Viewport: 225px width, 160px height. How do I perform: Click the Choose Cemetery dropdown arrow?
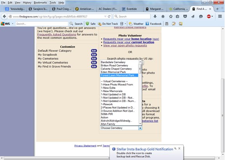[140, 128]
